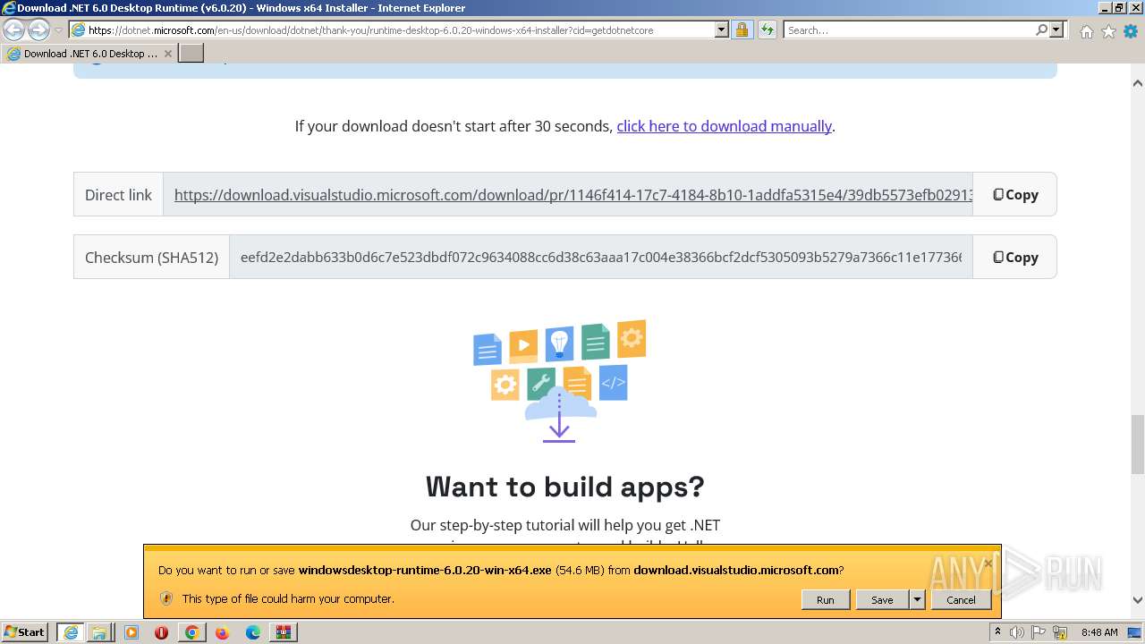The width and height of the screenshot is (1145, 644).
Task: Follow 'click here to download manually' link
Action: 724,126
